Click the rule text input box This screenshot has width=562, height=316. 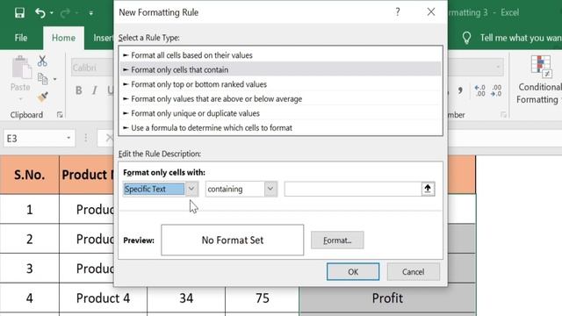(x=353, y=189)
